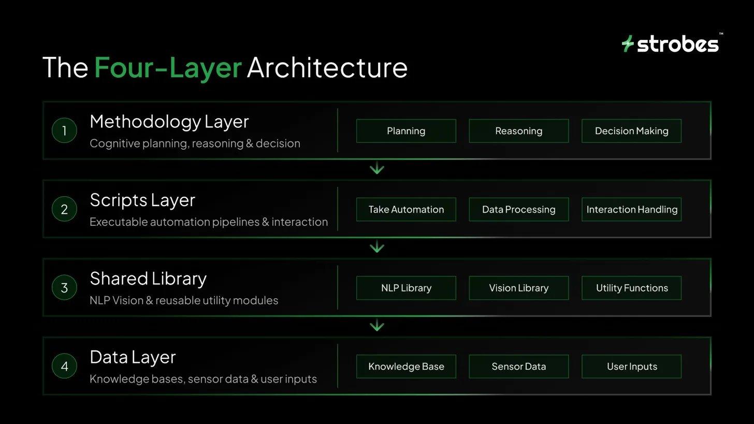The width and height of the screenshot is (754, 424).
Task: Click the slide title 'The Four-Layer Architecture'
Action: tap(225, 67)
